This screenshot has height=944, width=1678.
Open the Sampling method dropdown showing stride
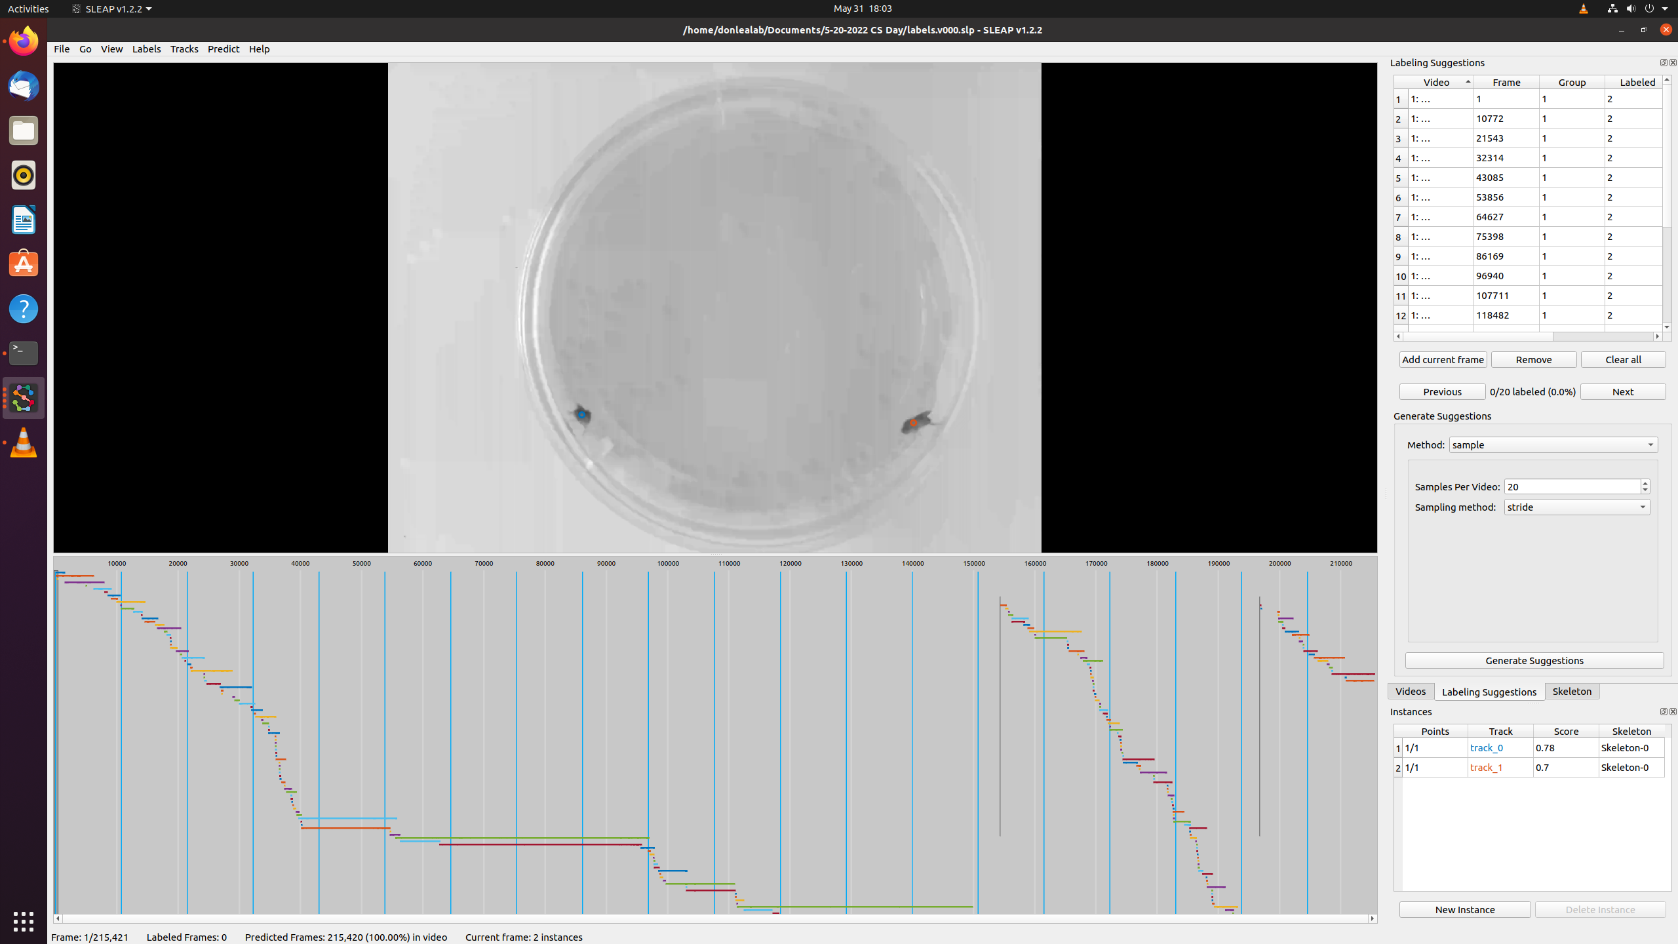pos(1576,507)
